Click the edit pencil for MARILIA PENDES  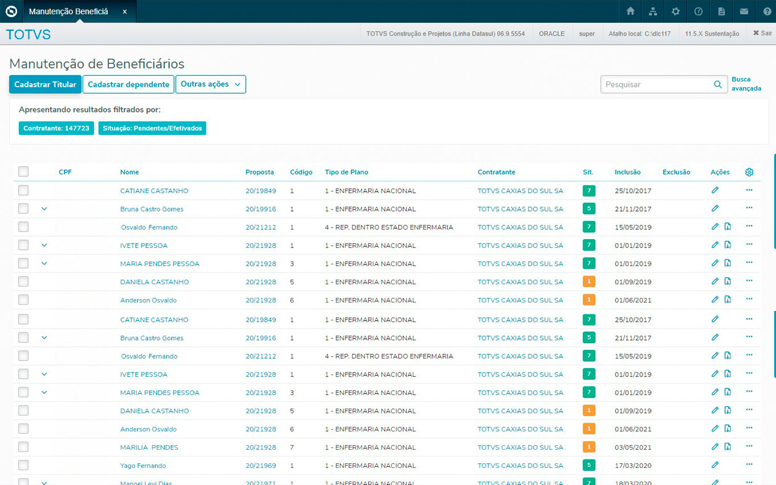(715, 447)
